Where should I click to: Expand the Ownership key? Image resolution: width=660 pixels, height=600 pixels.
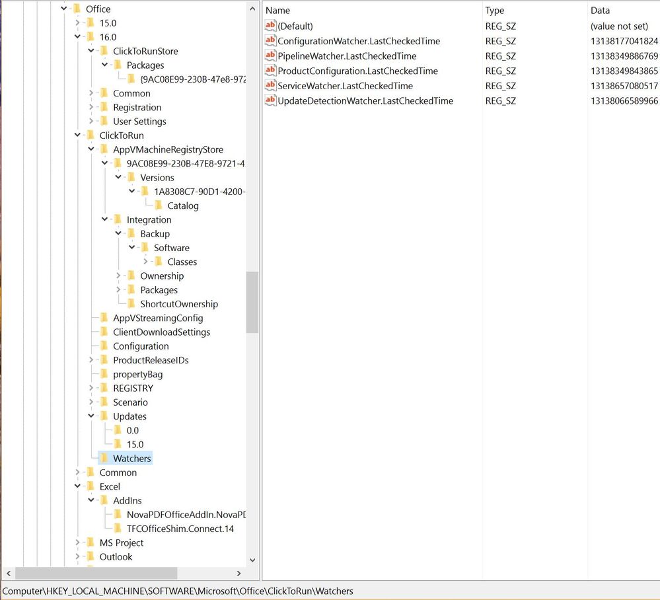(x=118, y=276)
